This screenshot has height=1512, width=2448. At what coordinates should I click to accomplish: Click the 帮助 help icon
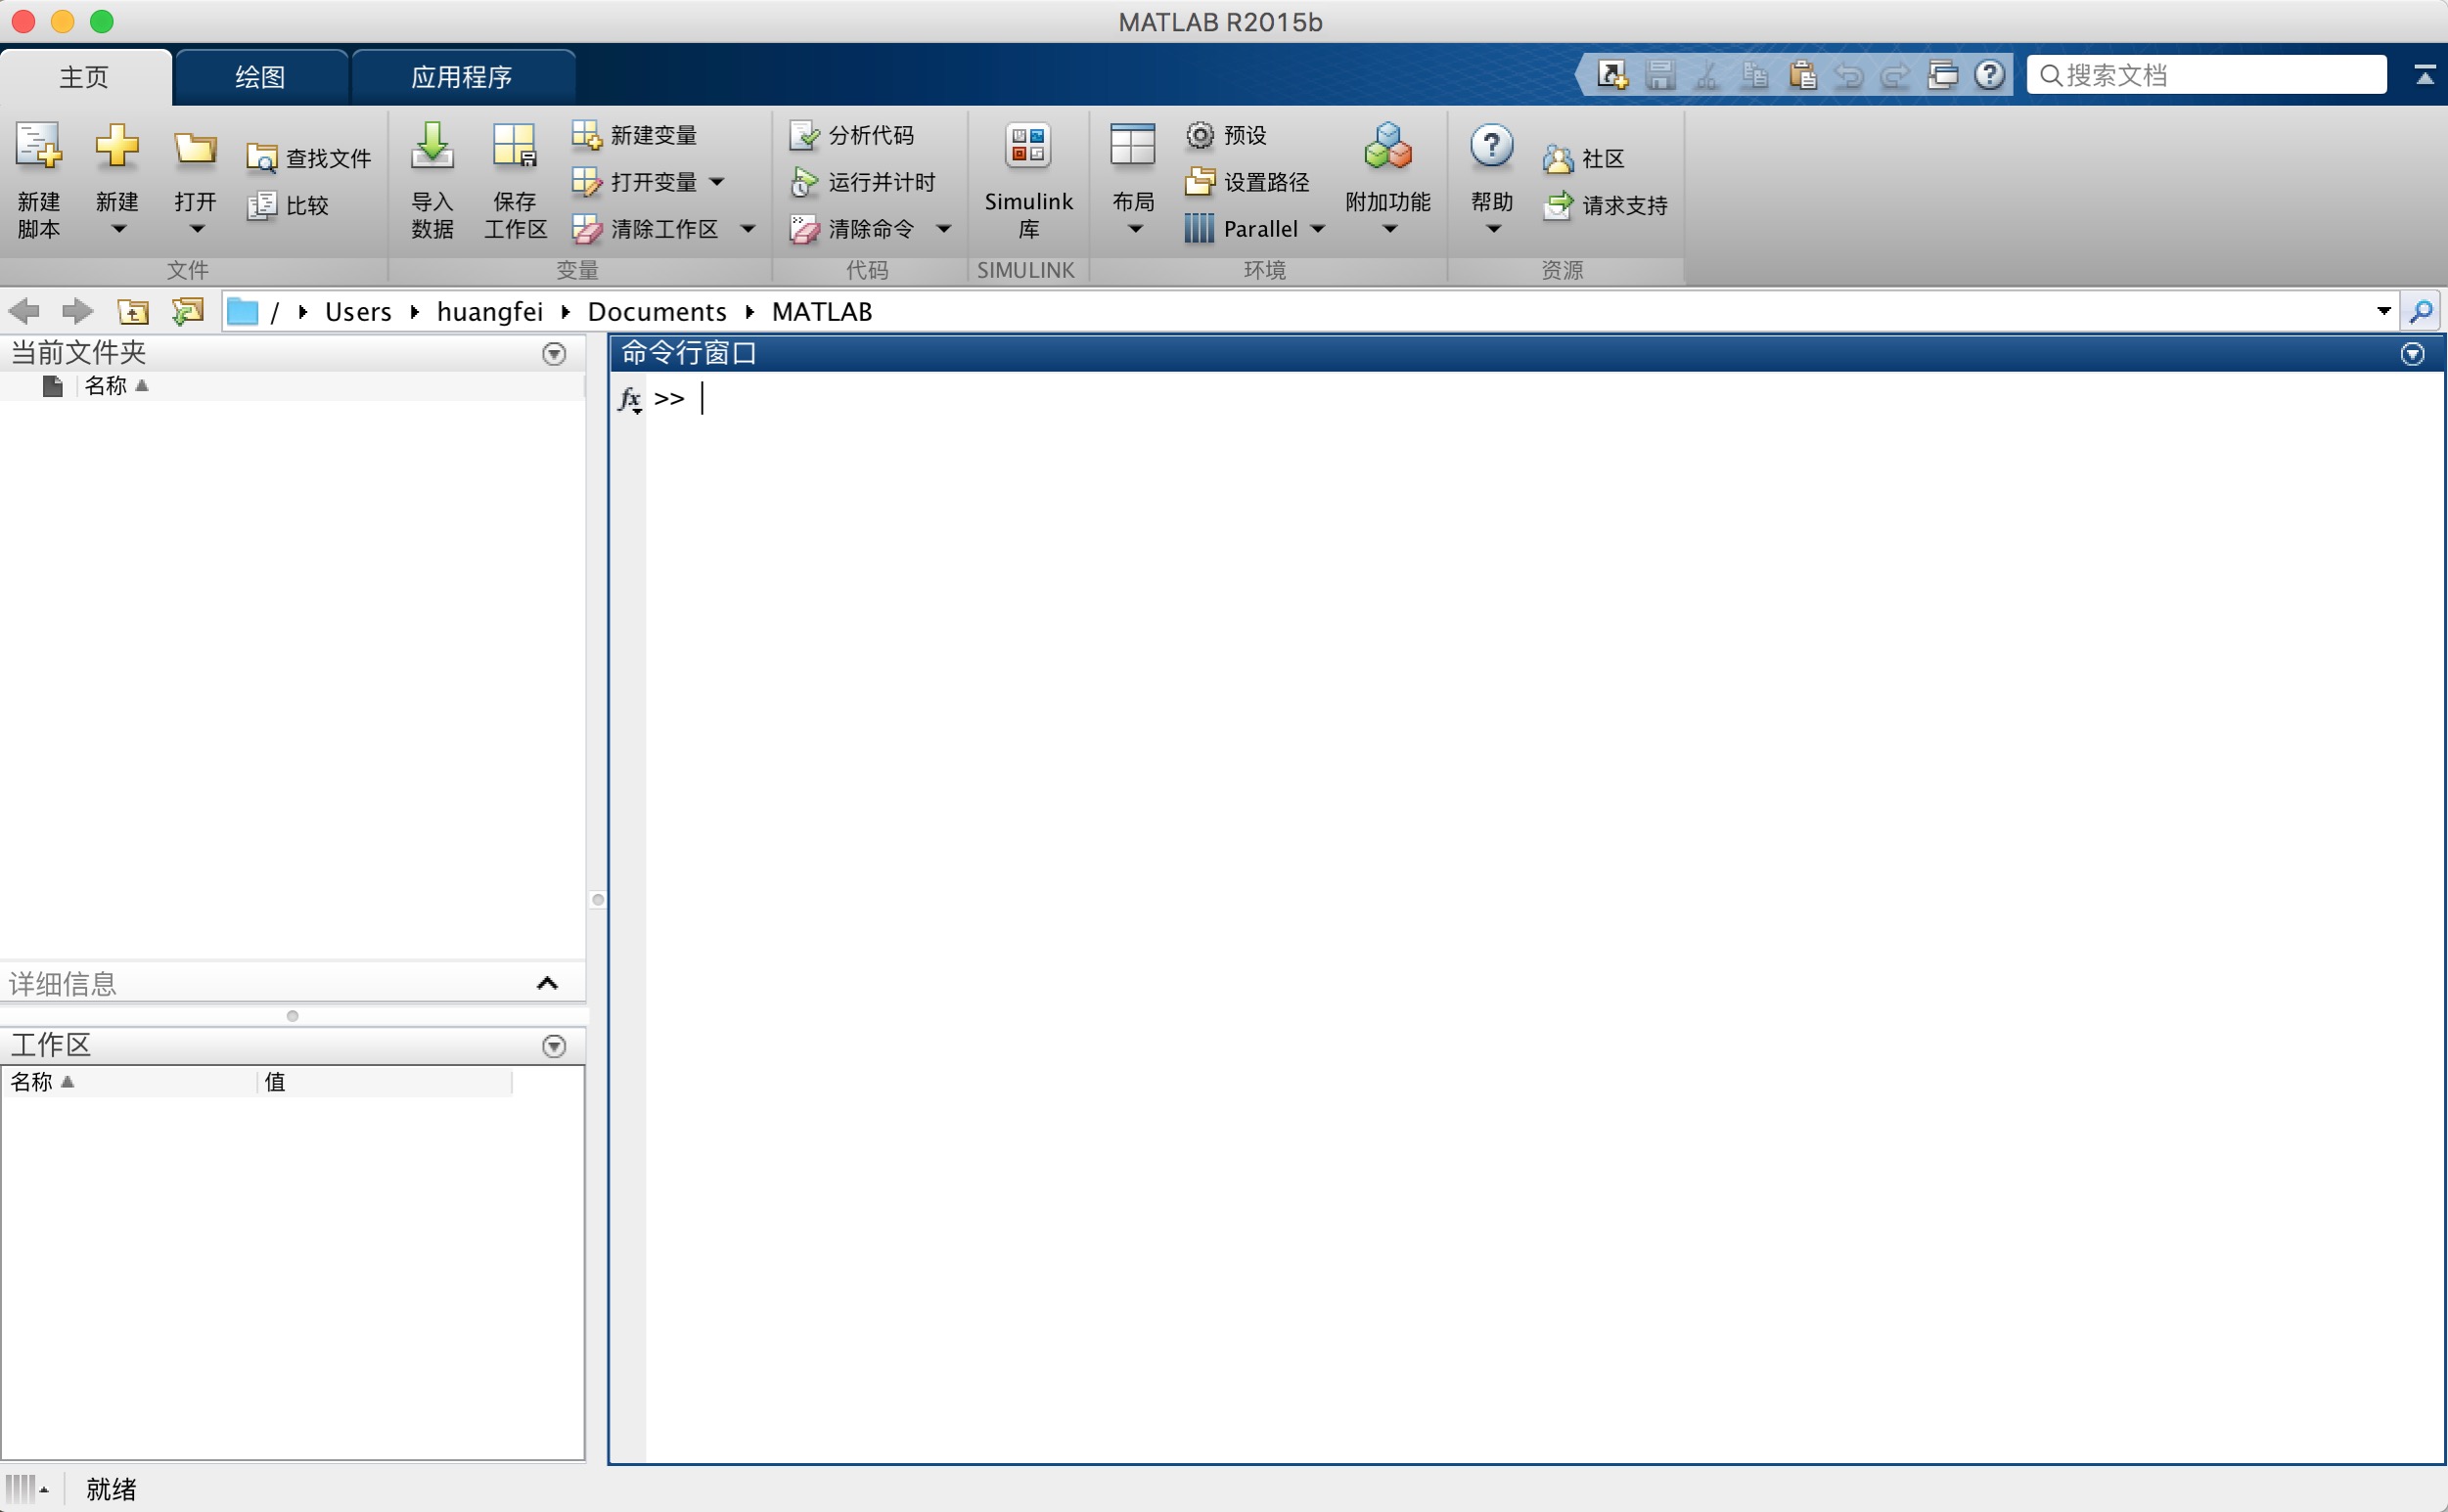(x=1490, y=147)
